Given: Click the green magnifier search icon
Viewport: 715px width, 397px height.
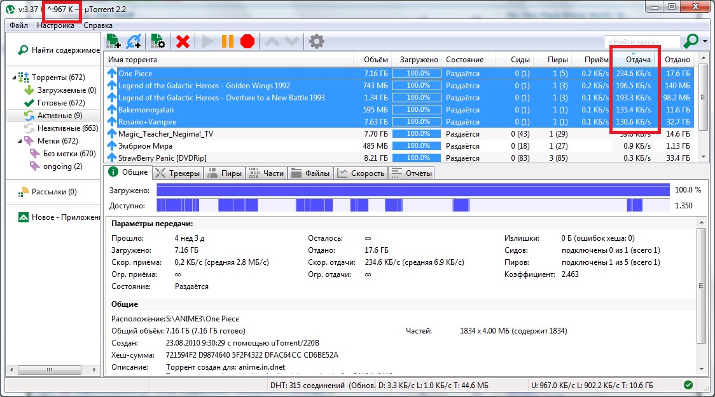Looking at the screenshot, I should (690, 42).
